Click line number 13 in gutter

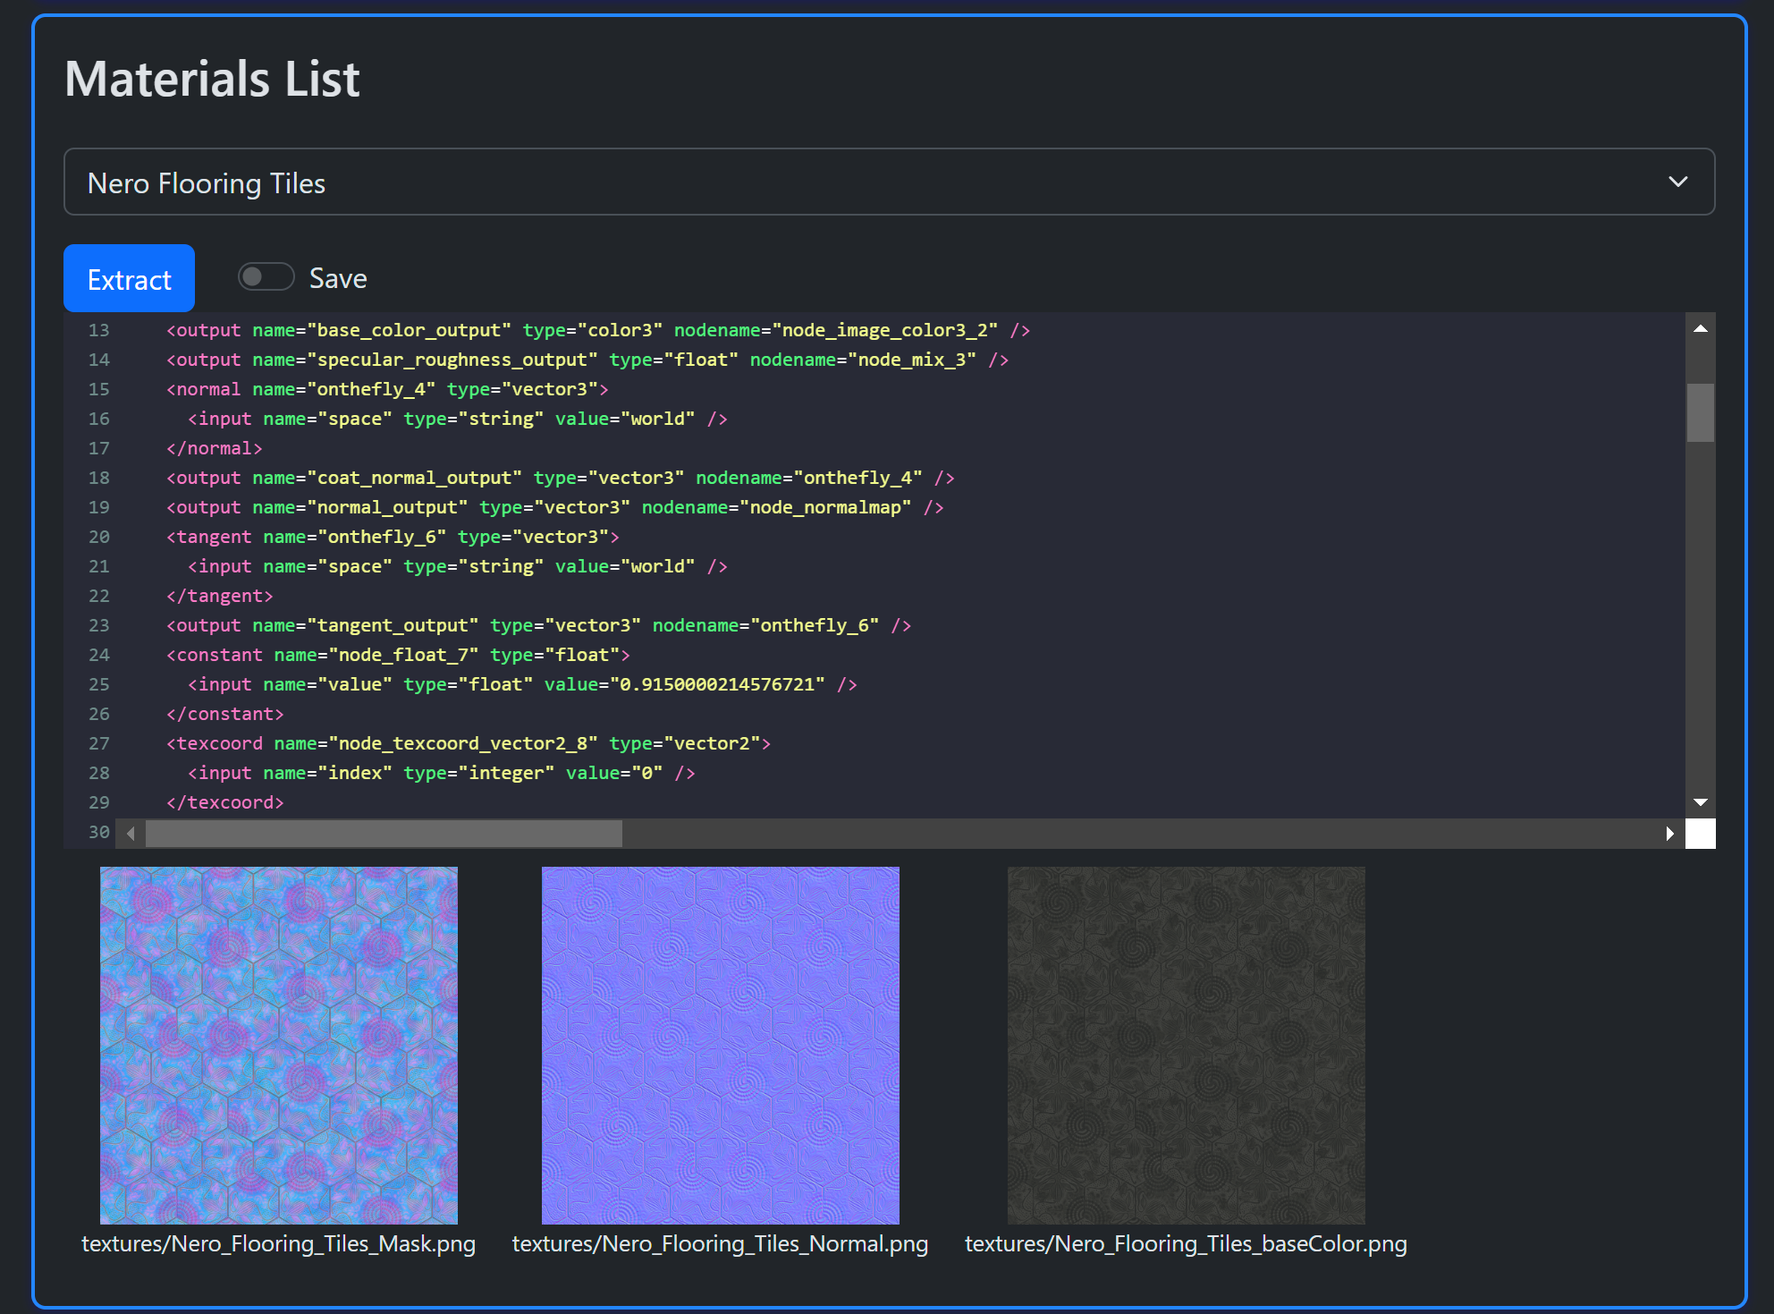(98, 330)
